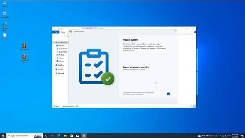Open Mail app from taskbar
Viewport: 245px width, 138px height.
[77, 136]
